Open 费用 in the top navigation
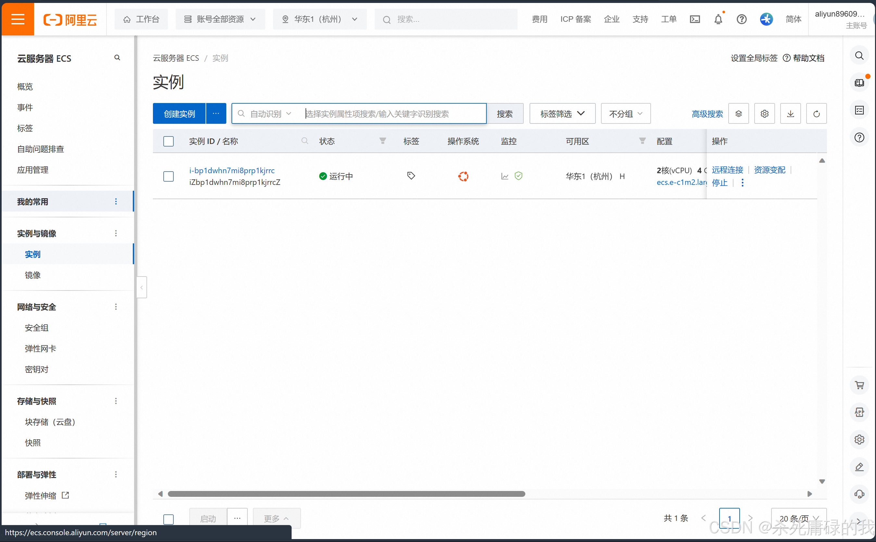876x542 pixels. (x=540, y=19)
